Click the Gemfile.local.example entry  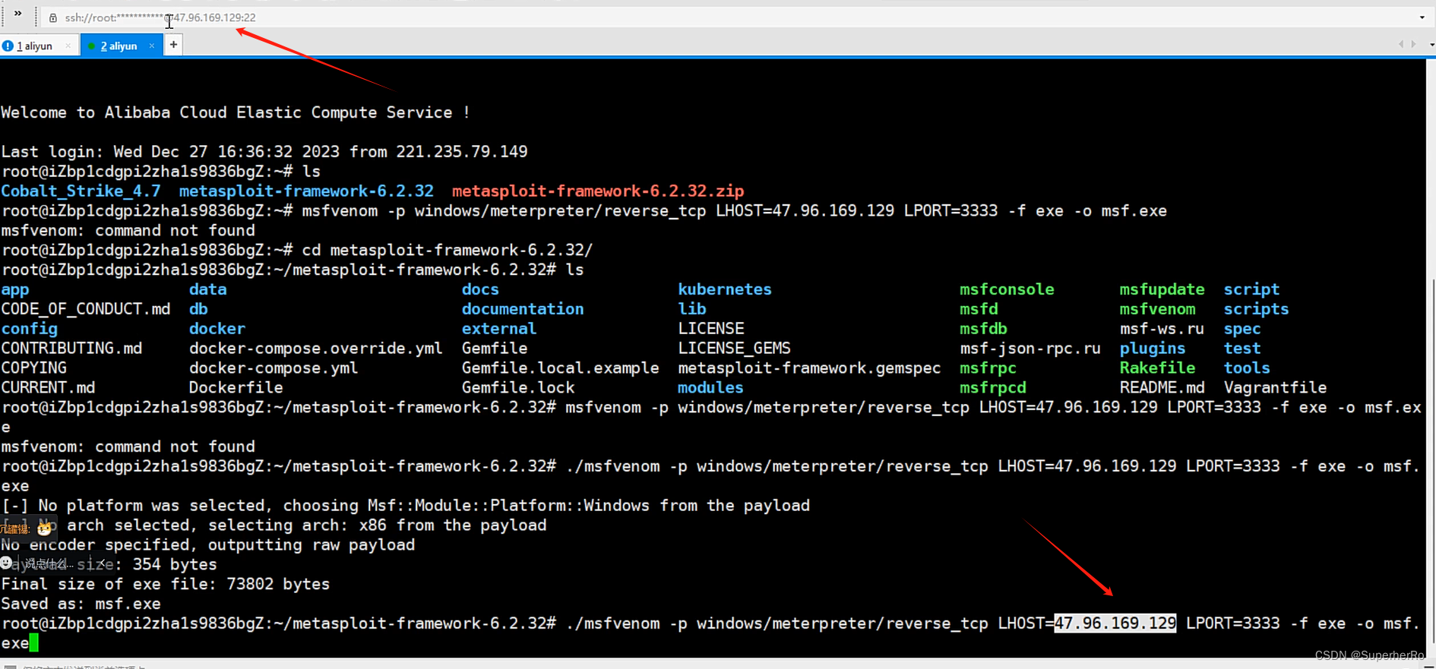(x=561, y=368)
